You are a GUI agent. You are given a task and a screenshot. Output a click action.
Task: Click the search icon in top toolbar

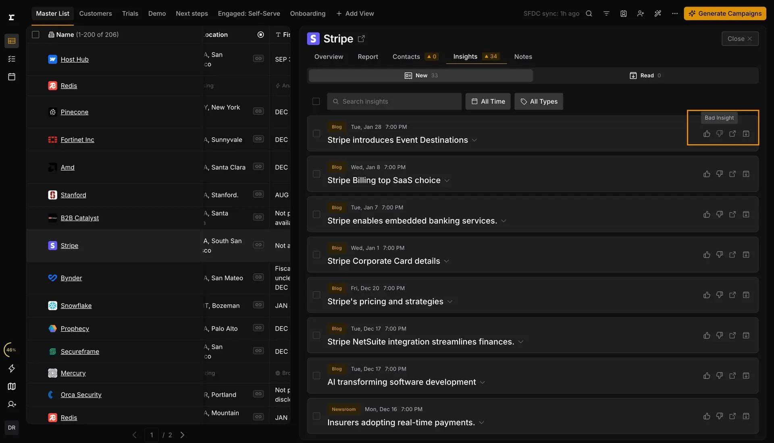pos(589,14)
